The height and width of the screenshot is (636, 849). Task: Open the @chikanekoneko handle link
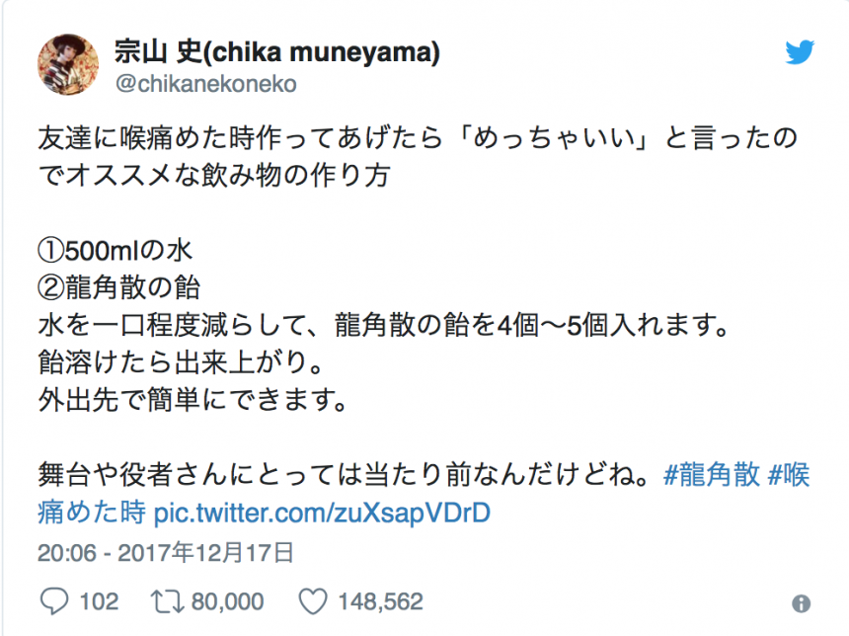[206, 84]
